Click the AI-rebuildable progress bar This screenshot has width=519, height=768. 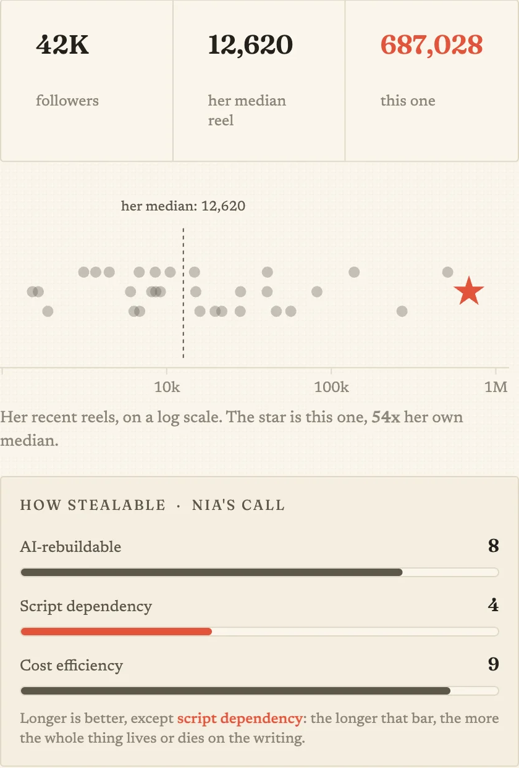259,572
